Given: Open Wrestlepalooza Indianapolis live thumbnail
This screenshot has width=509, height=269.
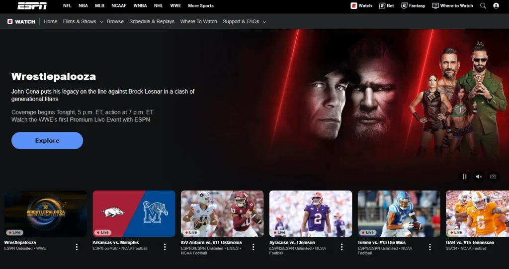Looking at the screenshot, I should coord(45,214).
